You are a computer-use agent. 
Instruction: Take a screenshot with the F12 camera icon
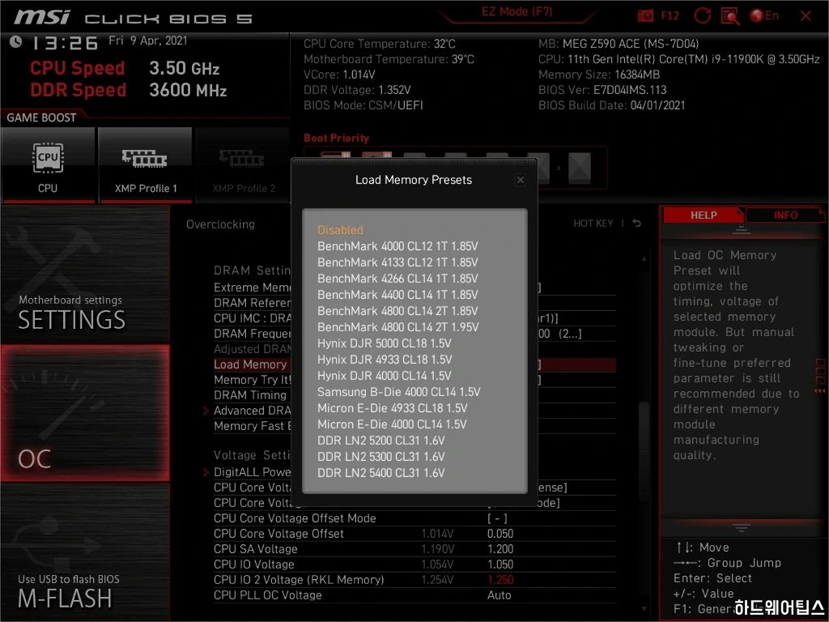pos(645,16)
